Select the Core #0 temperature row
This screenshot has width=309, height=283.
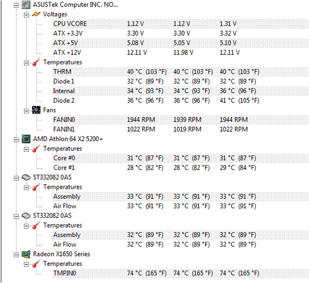click(x=180, y=158)
